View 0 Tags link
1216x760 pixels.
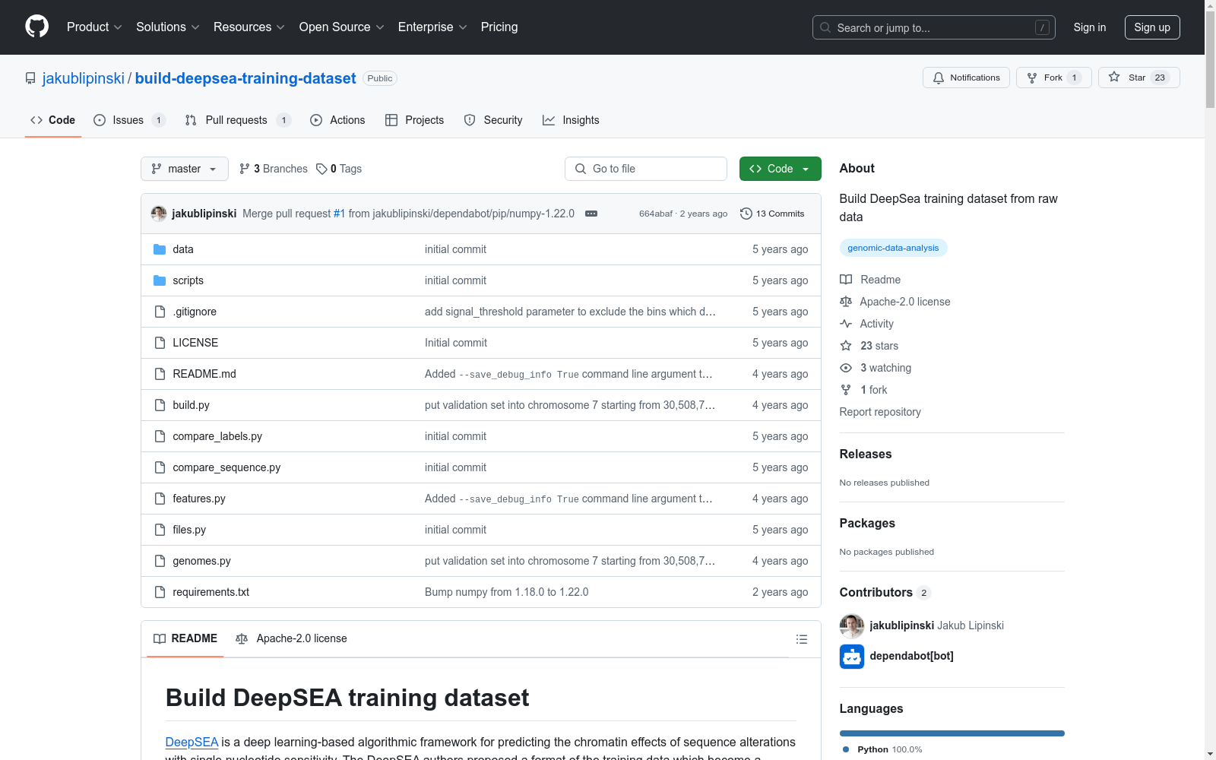(339, 169)
